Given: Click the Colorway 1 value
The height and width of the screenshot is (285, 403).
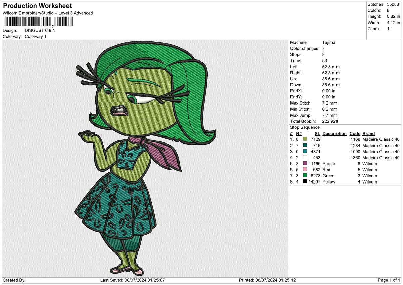Looking at the screenshot, I should click(x=36, y=36).
